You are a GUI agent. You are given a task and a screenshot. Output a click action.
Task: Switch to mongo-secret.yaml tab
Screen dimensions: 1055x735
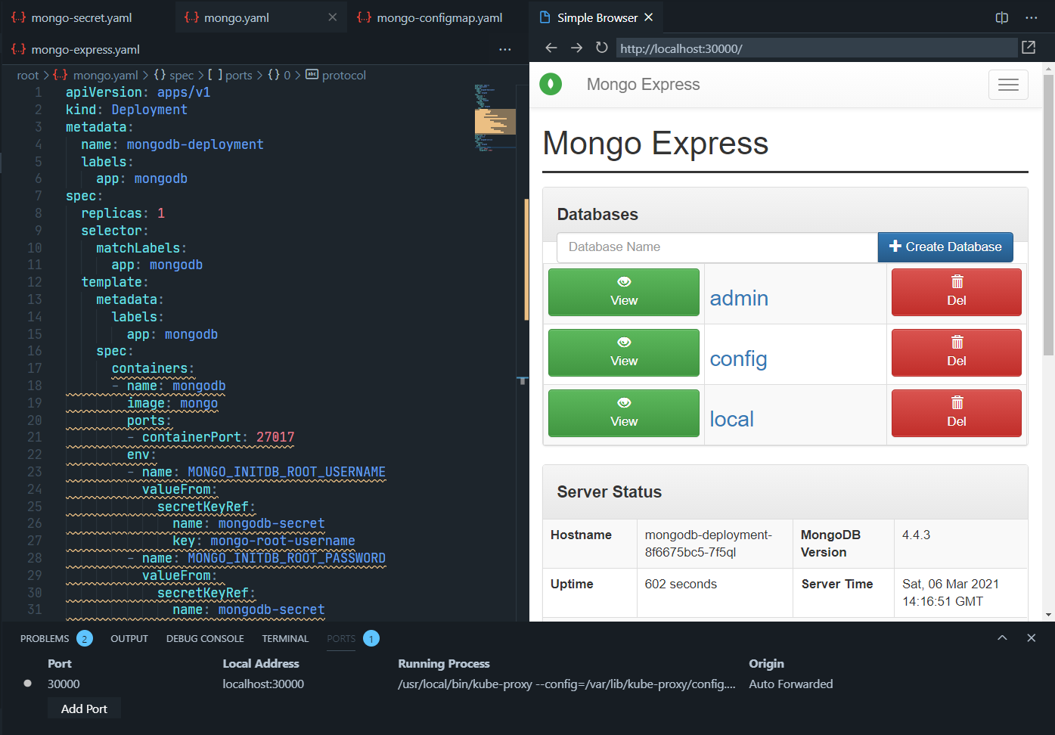tap(82, 17)
